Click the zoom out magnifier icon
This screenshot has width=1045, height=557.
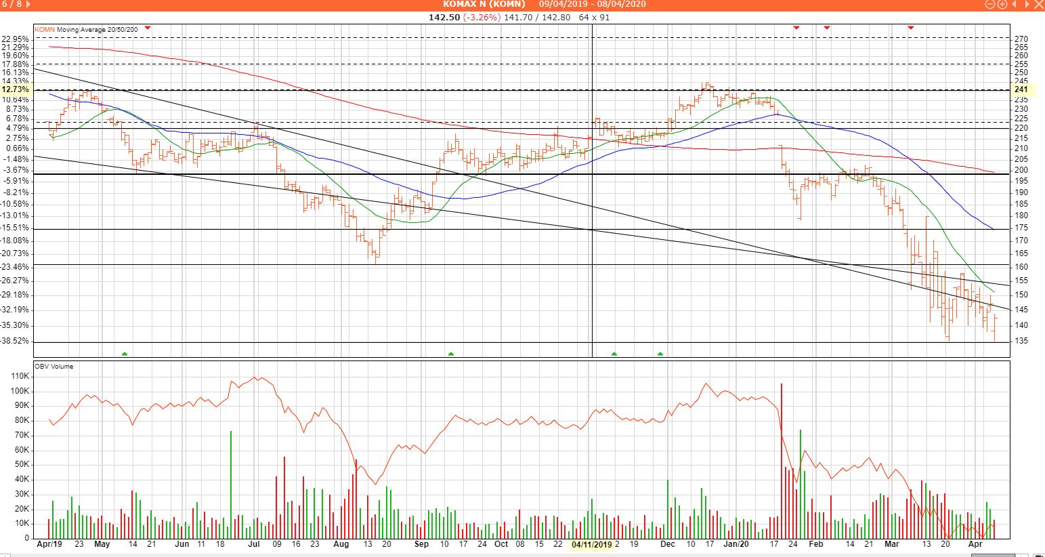990,4
